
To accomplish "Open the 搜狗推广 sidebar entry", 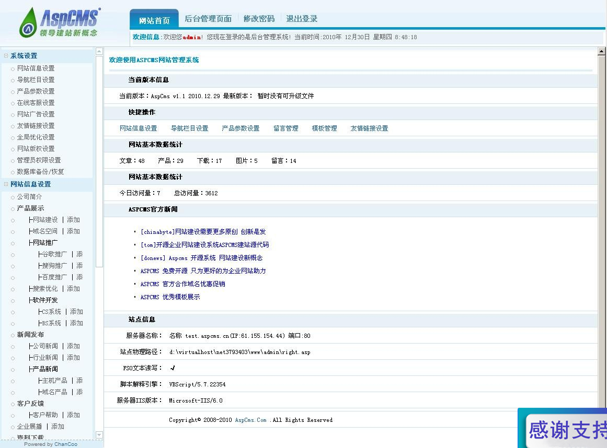I will [54, 266].
